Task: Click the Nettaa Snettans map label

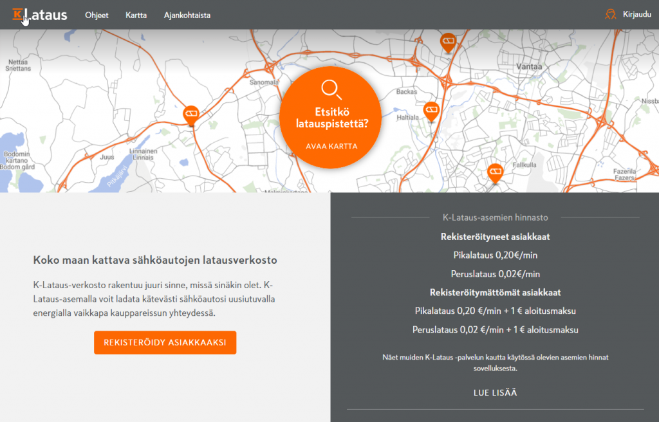Action: [18, 65]
